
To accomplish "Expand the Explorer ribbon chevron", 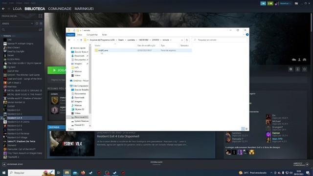I will pos(244,35).
